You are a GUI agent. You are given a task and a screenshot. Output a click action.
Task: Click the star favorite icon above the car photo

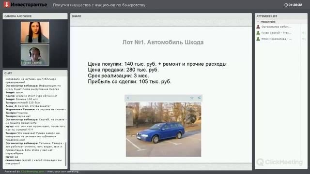[192, 98]
